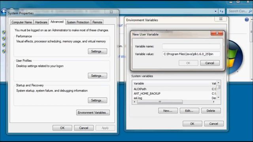This screenshot has height=142, width=253.
Task: Click the system variables list scroll-down arrow
Action: point(218,97)
